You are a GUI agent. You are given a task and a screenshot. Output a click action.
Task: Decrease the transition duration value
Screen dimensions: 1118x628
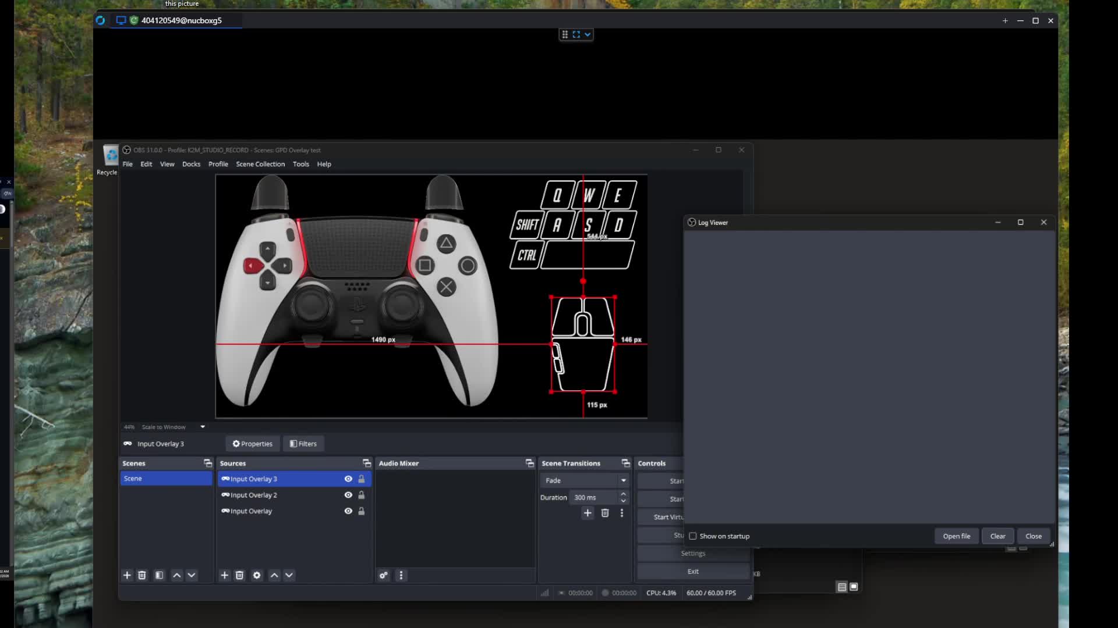click(624, 501)
